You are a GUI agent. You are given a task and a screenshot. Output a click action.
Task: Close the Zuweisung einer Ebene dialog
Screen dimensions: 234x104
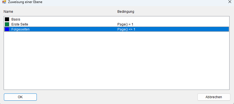pos(230,2)
